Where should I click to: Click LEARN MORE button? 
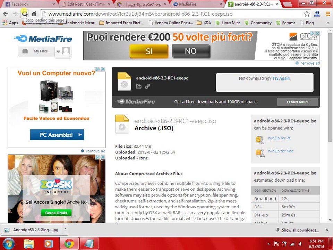298,102
